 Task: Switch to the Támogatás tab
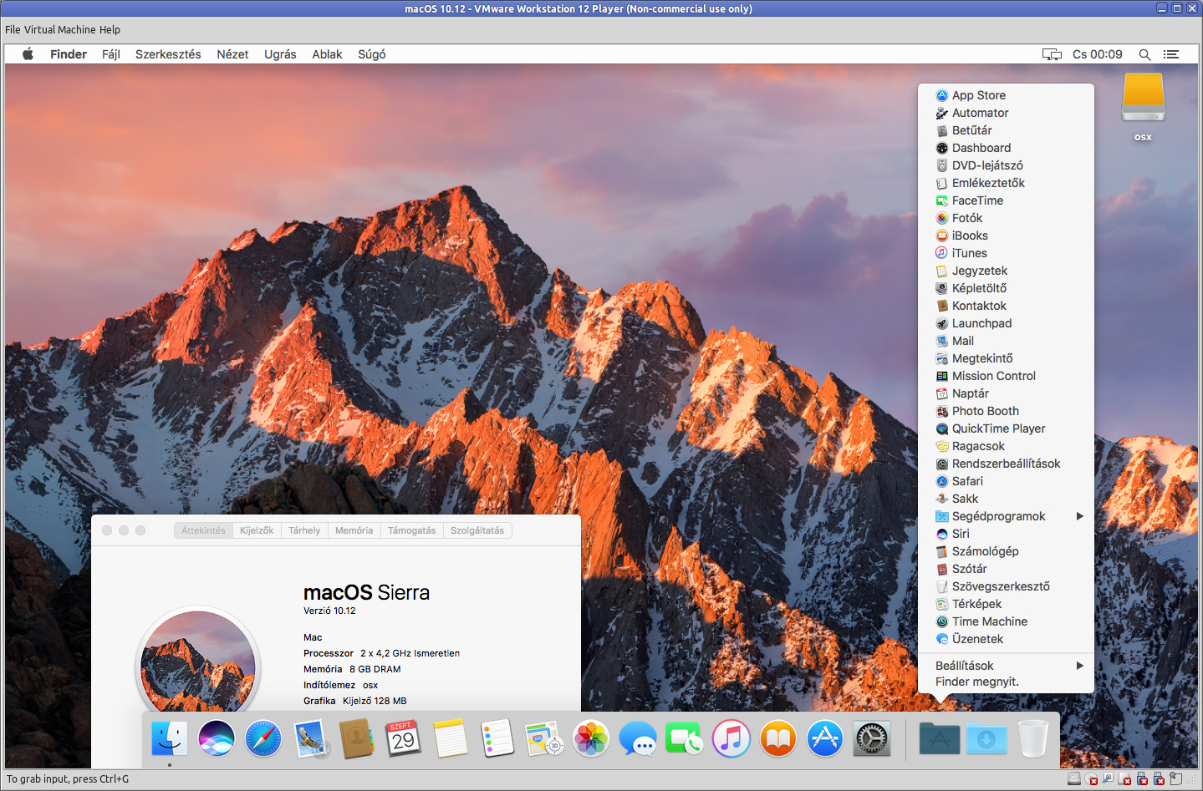[412, 530]
